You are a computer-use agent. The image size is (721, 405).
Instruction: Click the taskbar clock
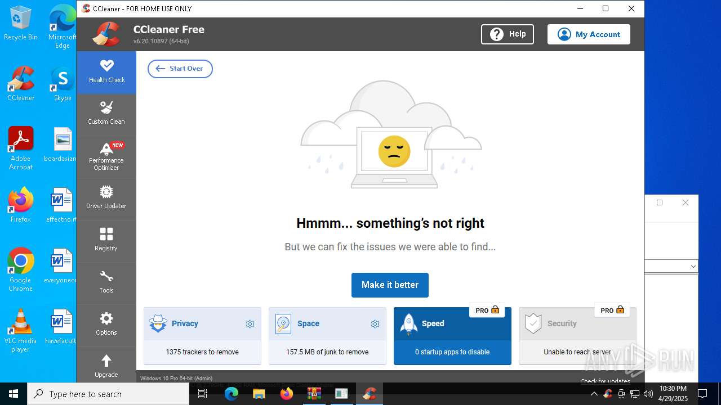673,394
